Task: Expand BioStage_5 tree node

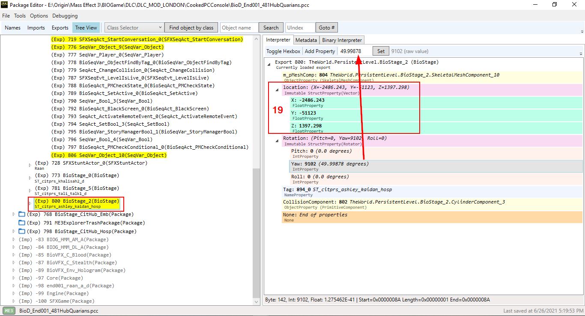Action: (x=30, y=190)
